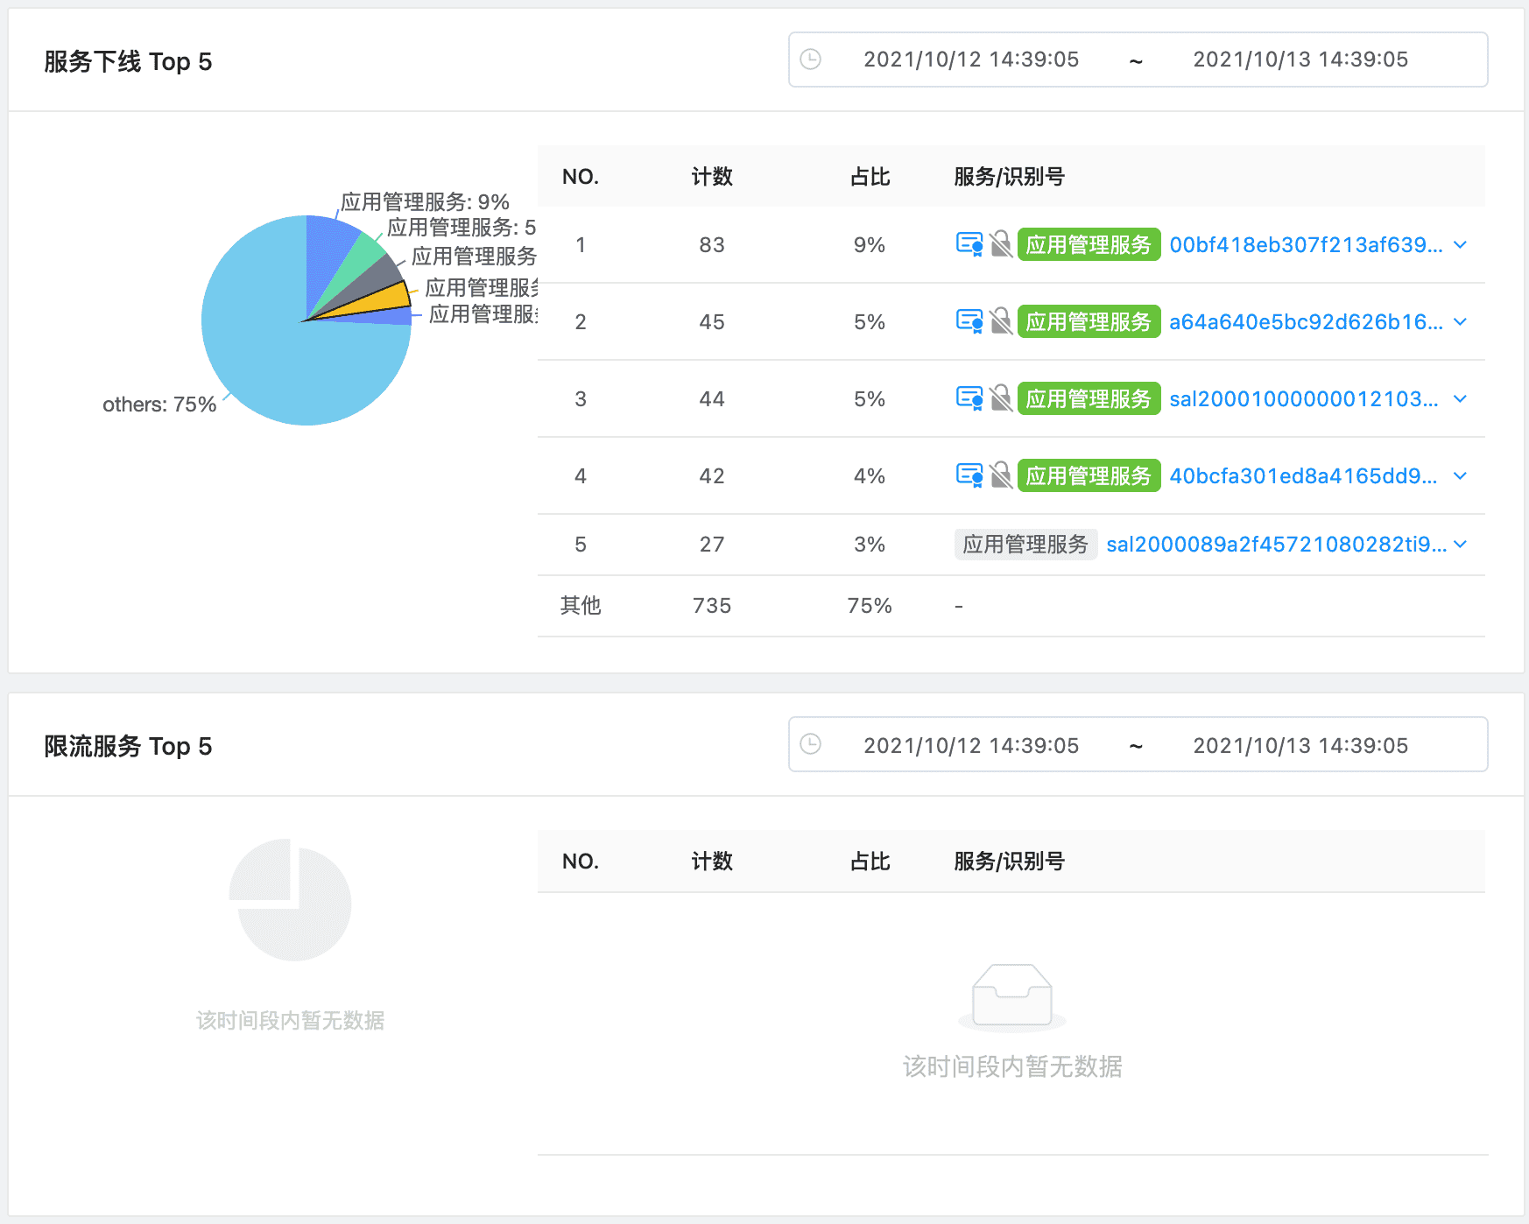This screenshot has width=1529, height=1224.
Task: Click 计数 header in 服务下线 table
Action: tap(712, 176)
